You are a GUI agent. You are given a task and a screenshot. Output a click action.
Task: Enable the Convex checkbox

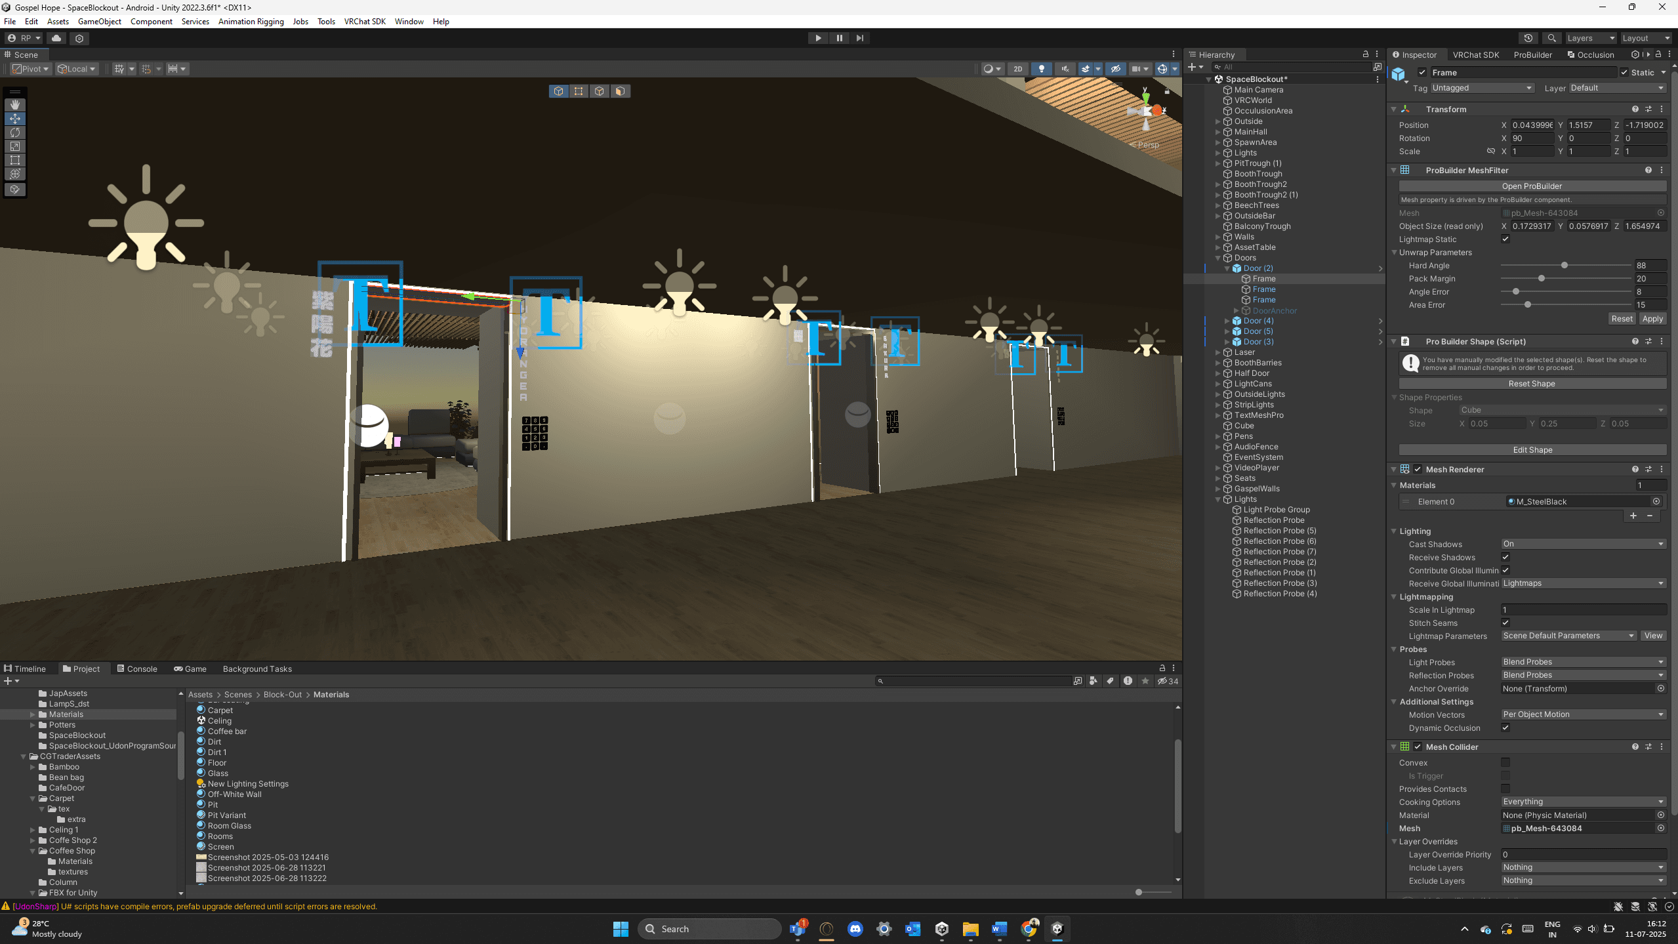[x=1505, y=762]
